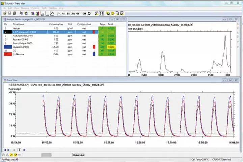The width and height of the screenshot is (243, 162).
Task: Click the 20s measurement time icon
Action: (x=73, y=13)
